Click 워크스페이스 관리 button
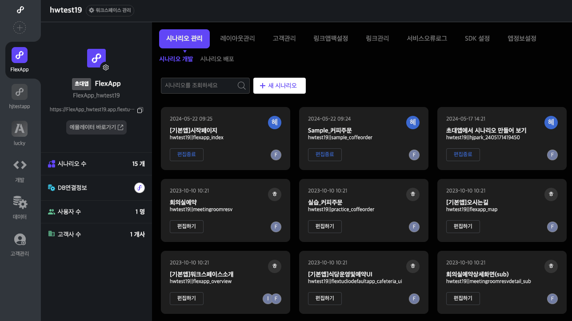 pyautogui.click(x=110, y=10)
